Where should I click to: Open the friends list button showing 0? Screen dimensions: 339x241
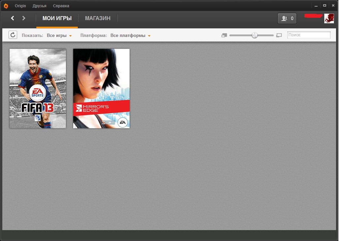click(x=287, y=18)
